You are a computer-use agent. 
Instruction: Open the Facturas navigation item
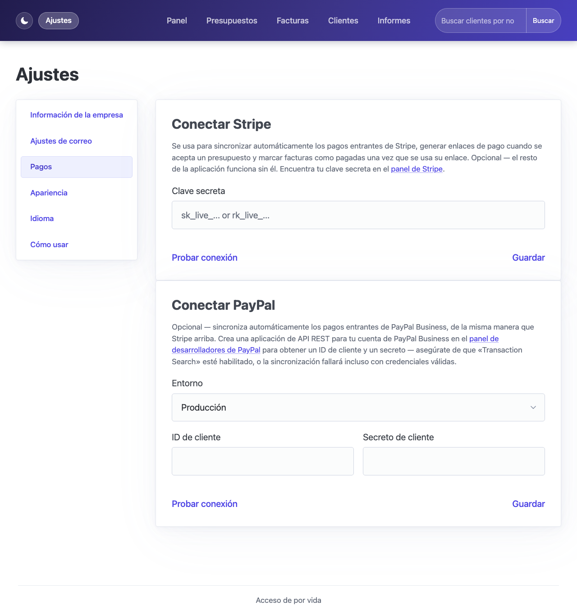tap(293, 21)
